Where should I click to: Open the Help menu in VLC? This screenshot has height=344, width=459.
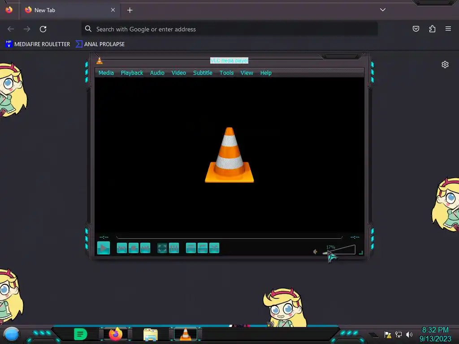[x=266, y=73]
